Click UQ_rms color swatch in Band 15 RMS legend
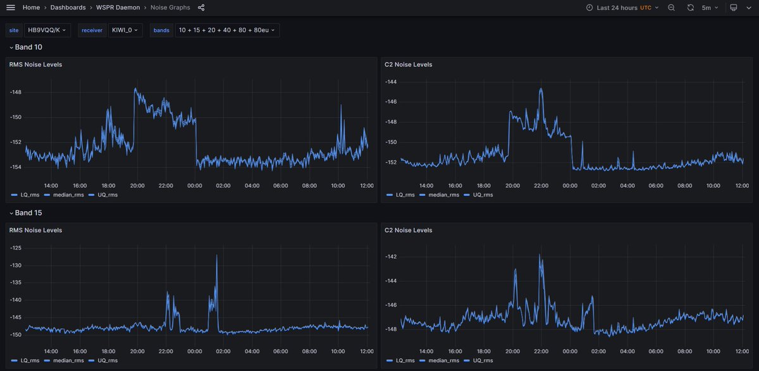This screenshot has width=759, height=371. coord(91,361)
